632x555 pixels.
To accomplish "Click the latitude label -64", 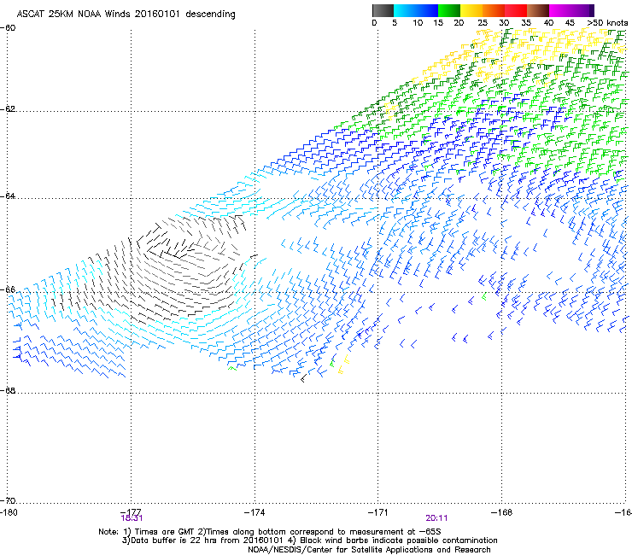I will 8,196.
